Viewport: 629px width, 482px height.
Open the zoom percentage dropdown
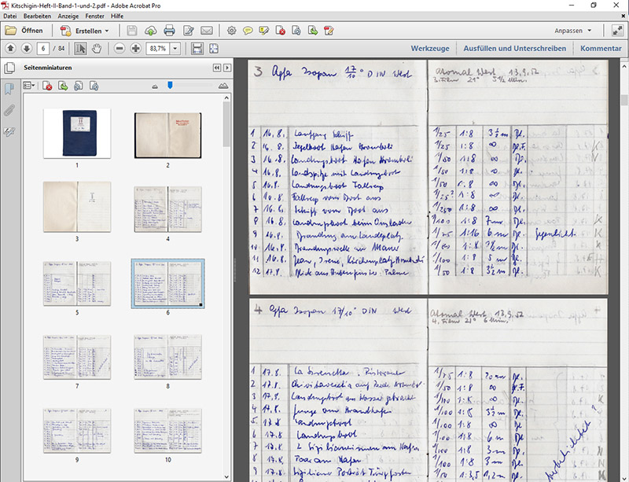point(175,49)
